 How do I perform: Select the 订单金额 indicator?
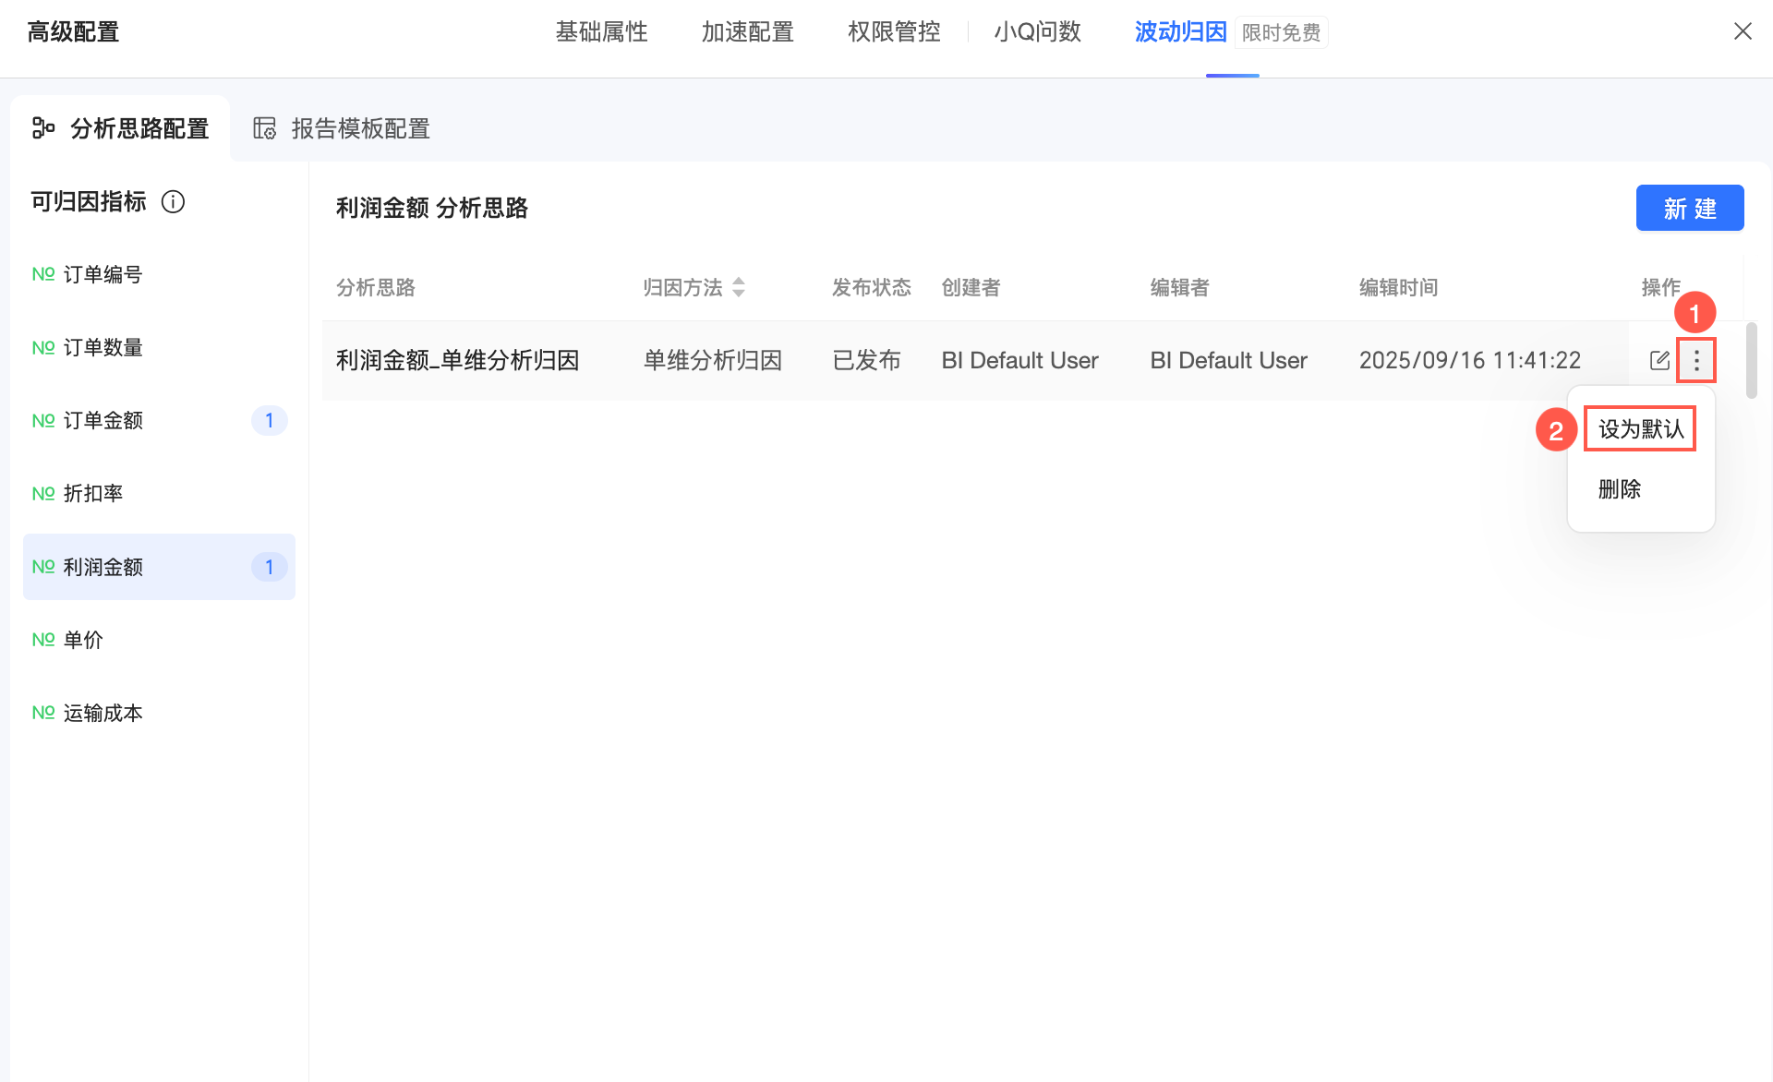pyautogui.click(x=103, y=421)
